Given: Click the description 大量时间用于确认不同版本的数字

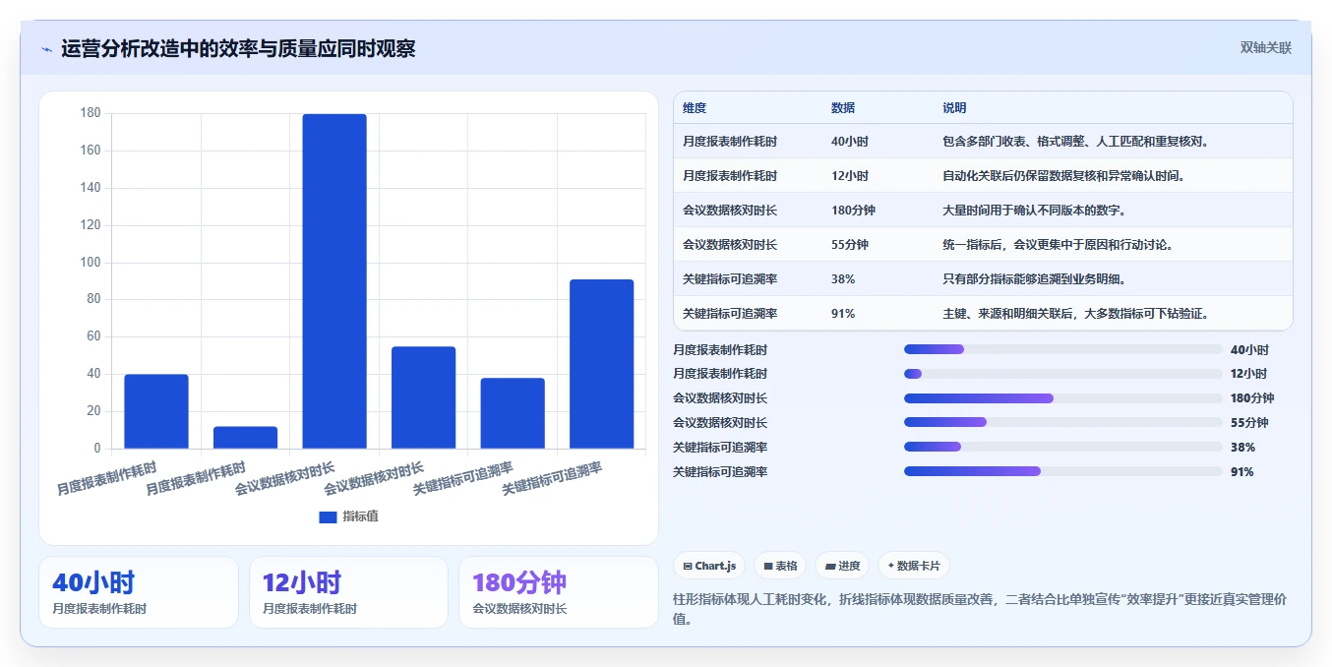Looking at the screenshot, I should click(x=1034, y=211).
